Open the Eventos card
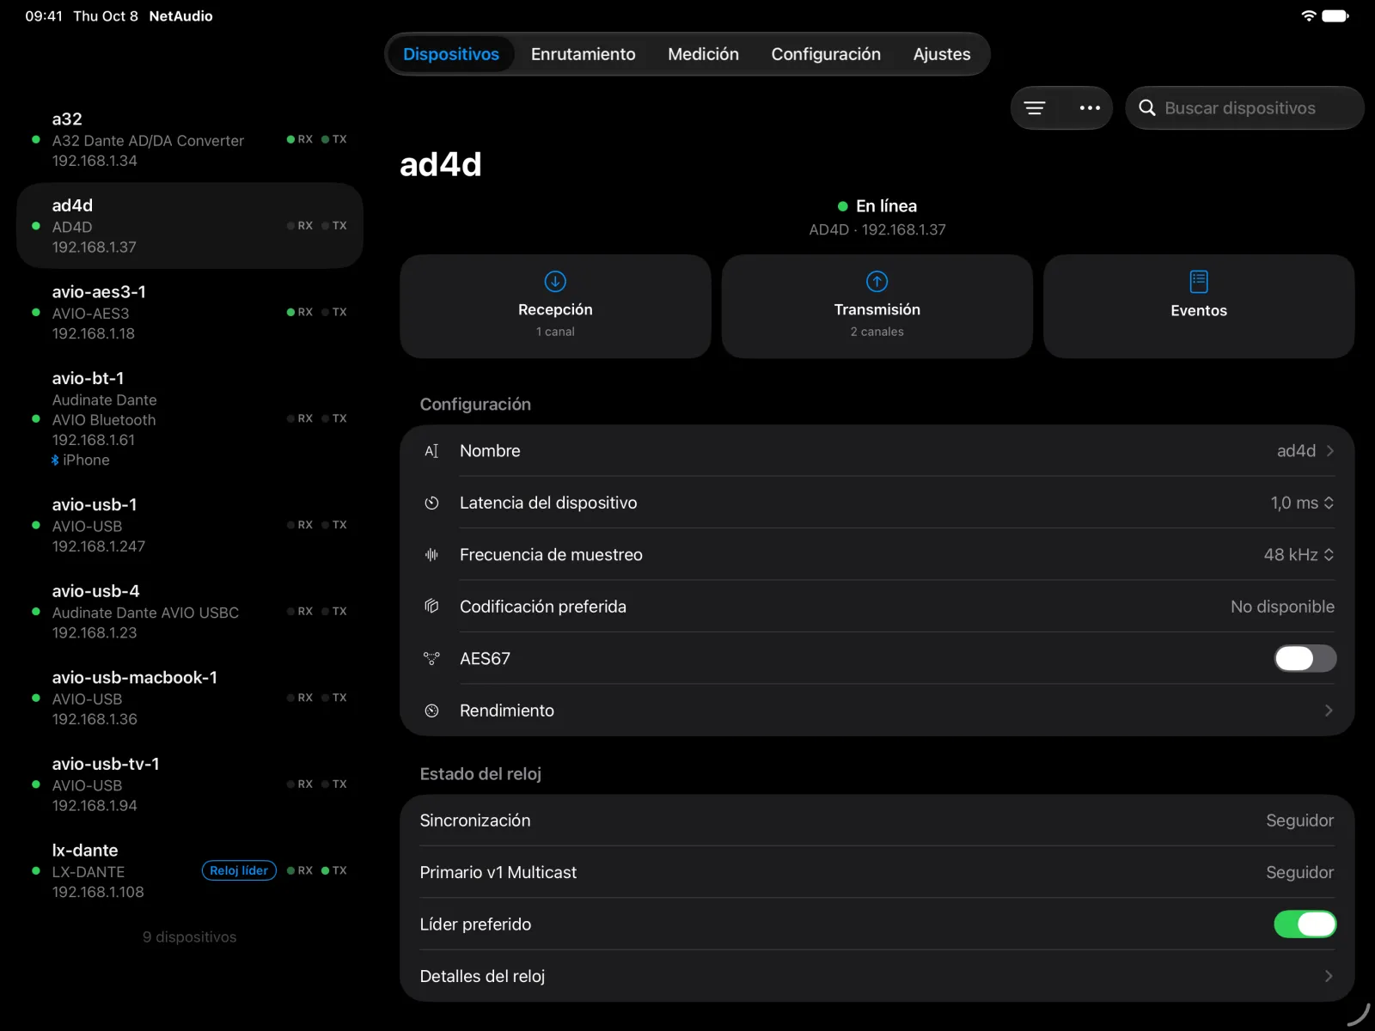1375x1031 pixels. tap(1199, 306)
